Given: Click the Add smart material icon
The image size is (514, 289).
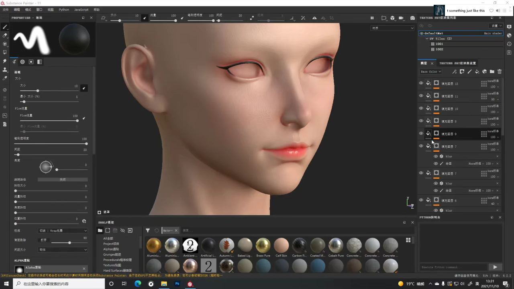Looking at the screenshot, I should 484,71.
